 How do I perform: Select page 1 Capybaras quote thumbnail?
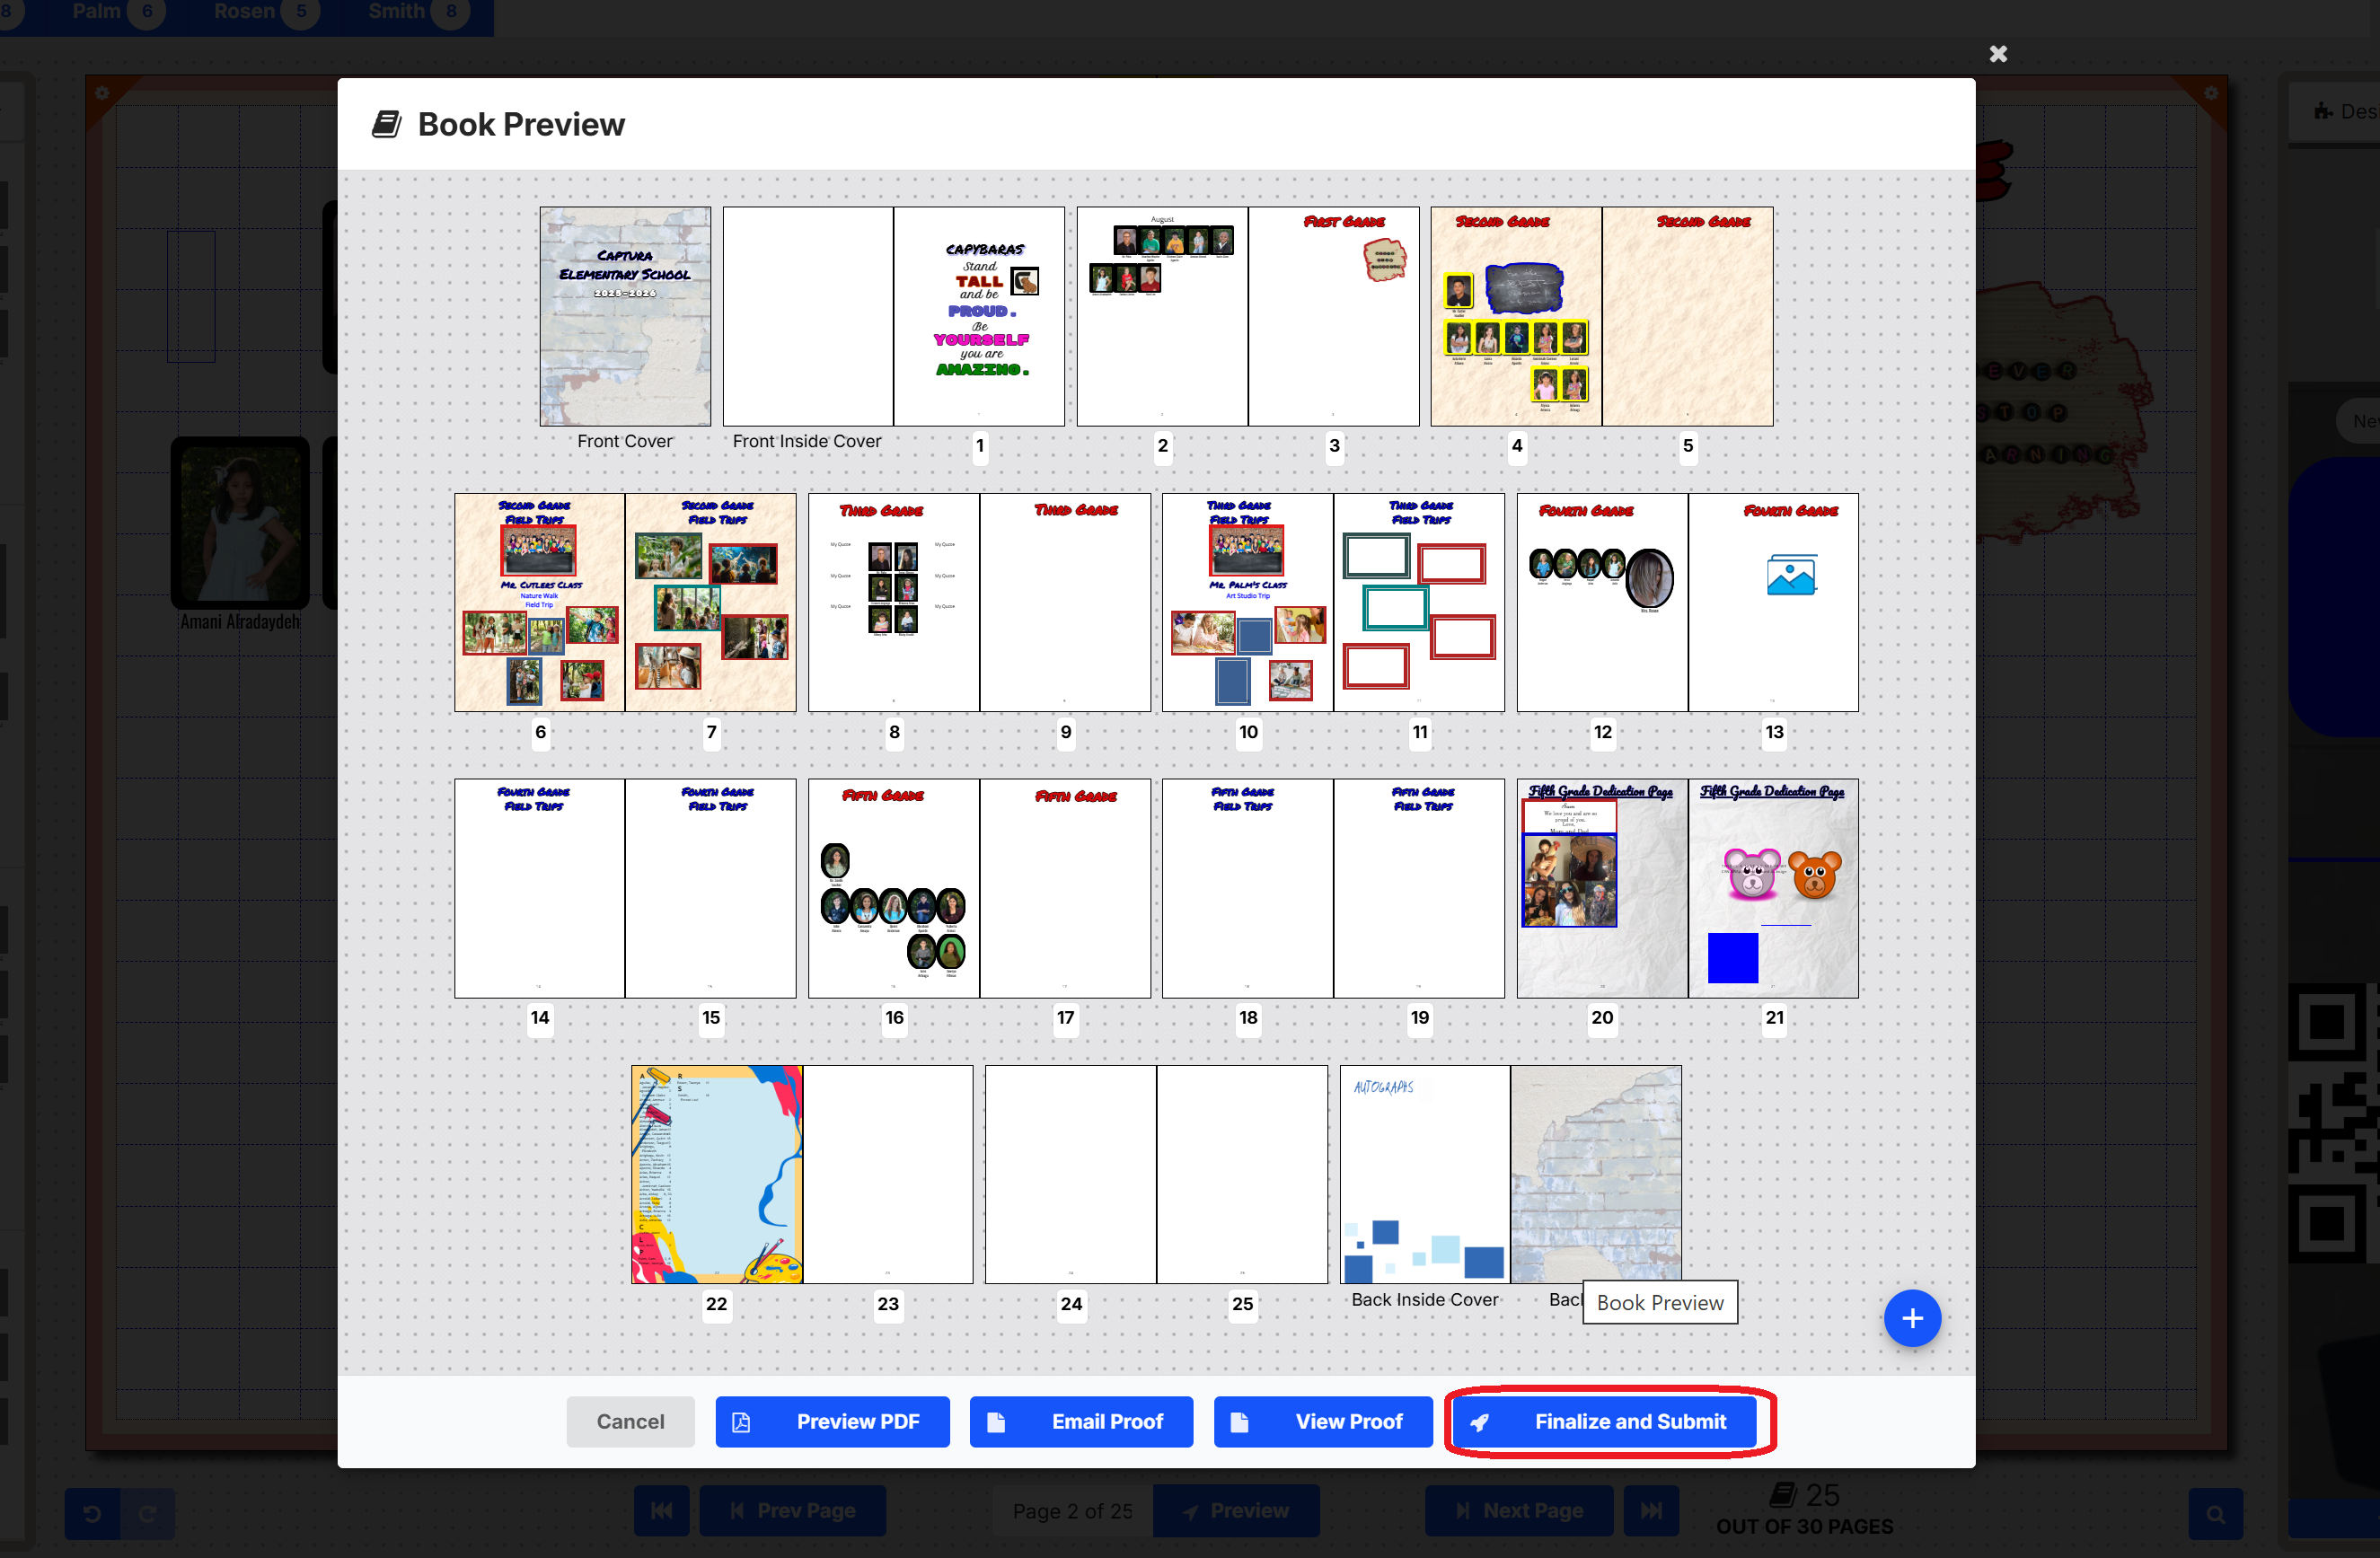click(x=978, y=316)
